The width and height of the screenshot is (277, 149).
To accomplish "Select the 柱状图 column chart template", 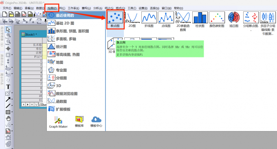I will click(x=200, y=20).
